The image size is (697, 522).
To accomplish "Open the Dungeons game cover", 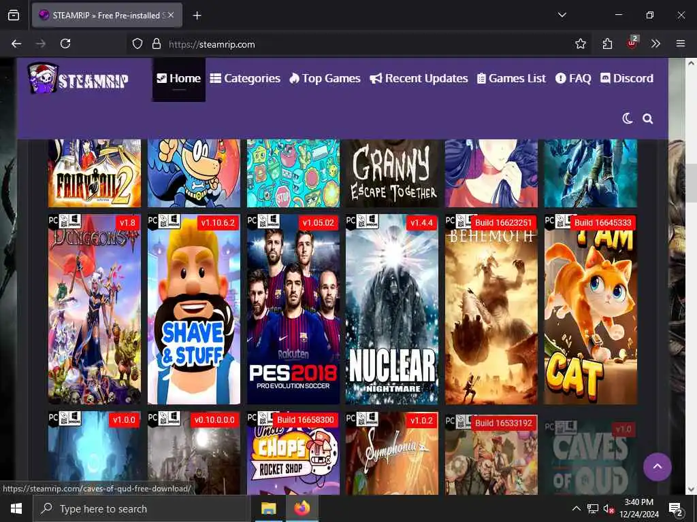I will [x=95, y=309].
